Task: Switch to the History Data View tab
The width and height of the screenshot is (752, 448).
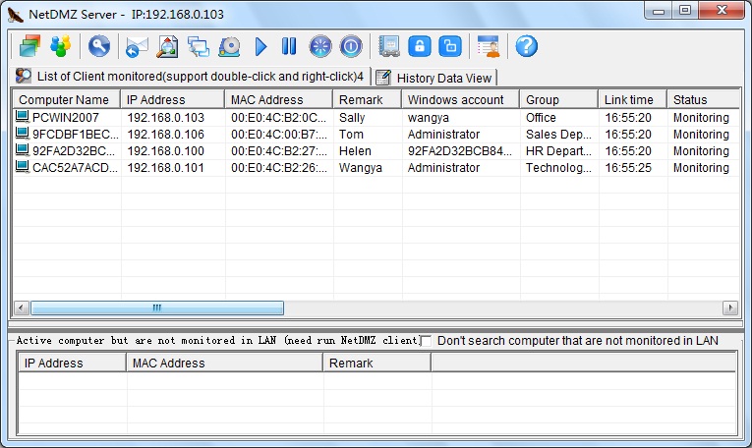Action: (435, 78)
